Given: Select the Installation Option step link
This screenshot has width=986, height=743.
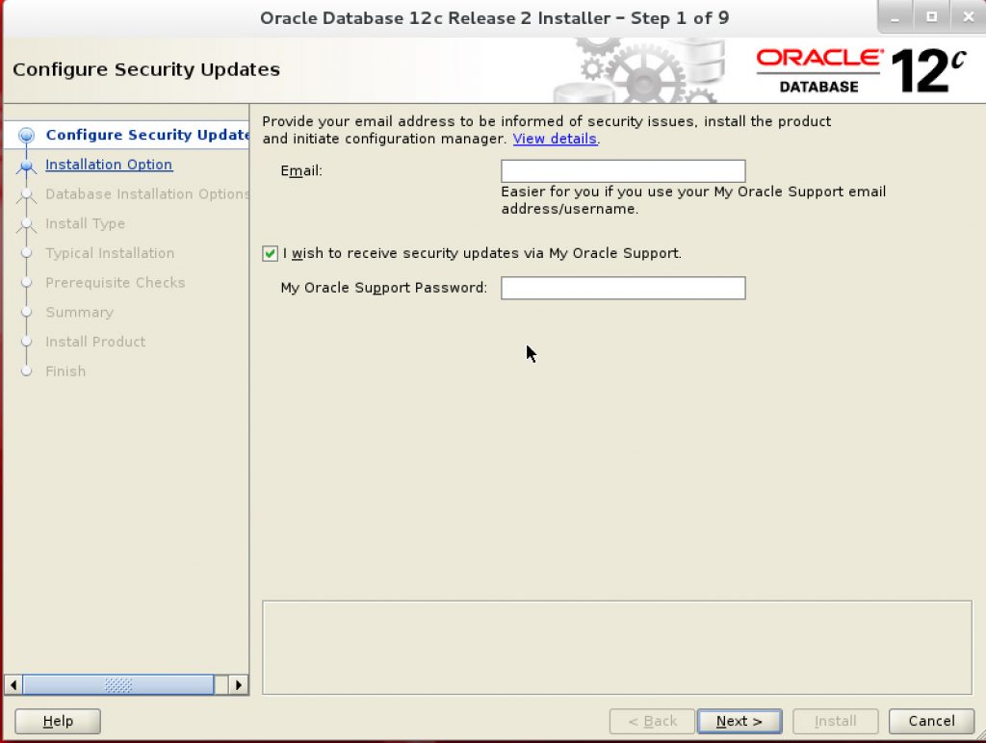Looking at the screenshot, I should (109, 164).
